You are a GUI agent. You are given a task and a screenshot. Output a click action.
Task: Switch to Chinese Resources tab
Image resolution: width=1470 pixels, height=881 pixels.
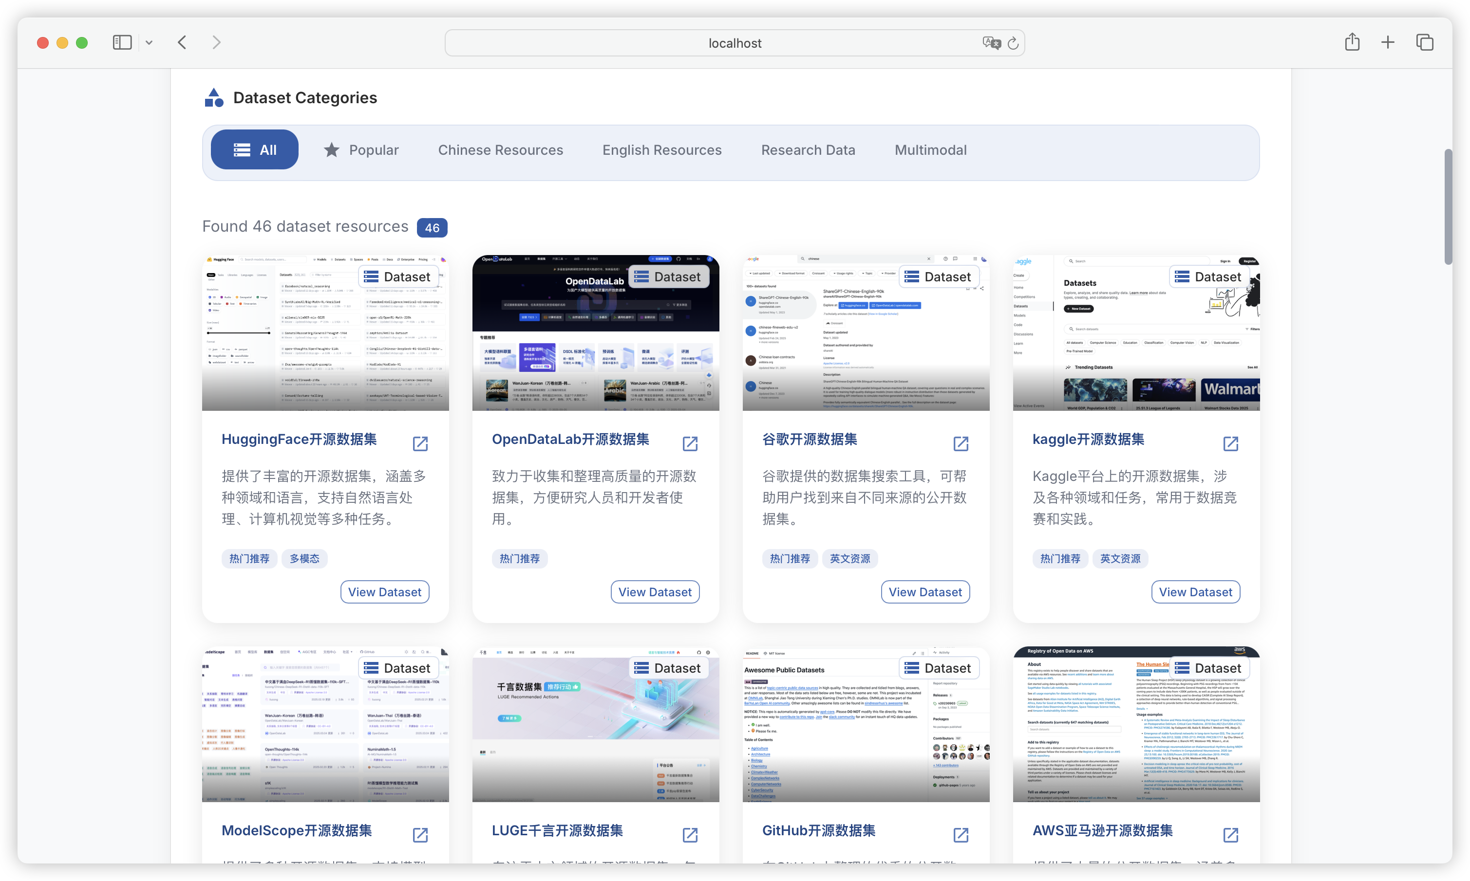tap(500, 149)
